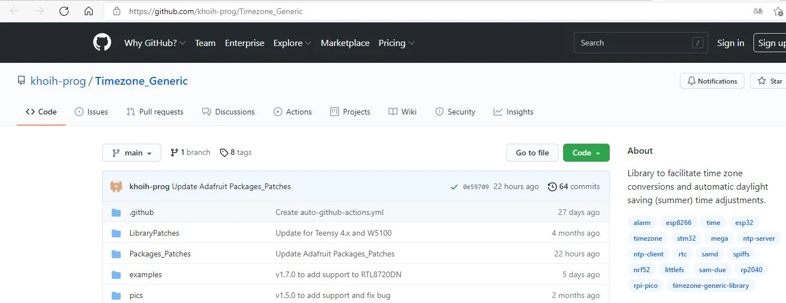Open the Discussions tab

coord(229,112)
